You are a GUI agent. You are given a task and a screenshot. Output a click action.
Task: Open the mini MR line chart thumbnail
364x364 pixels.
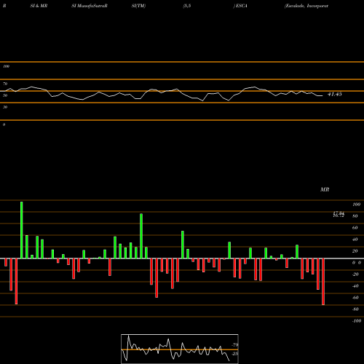tap(180, 349)
